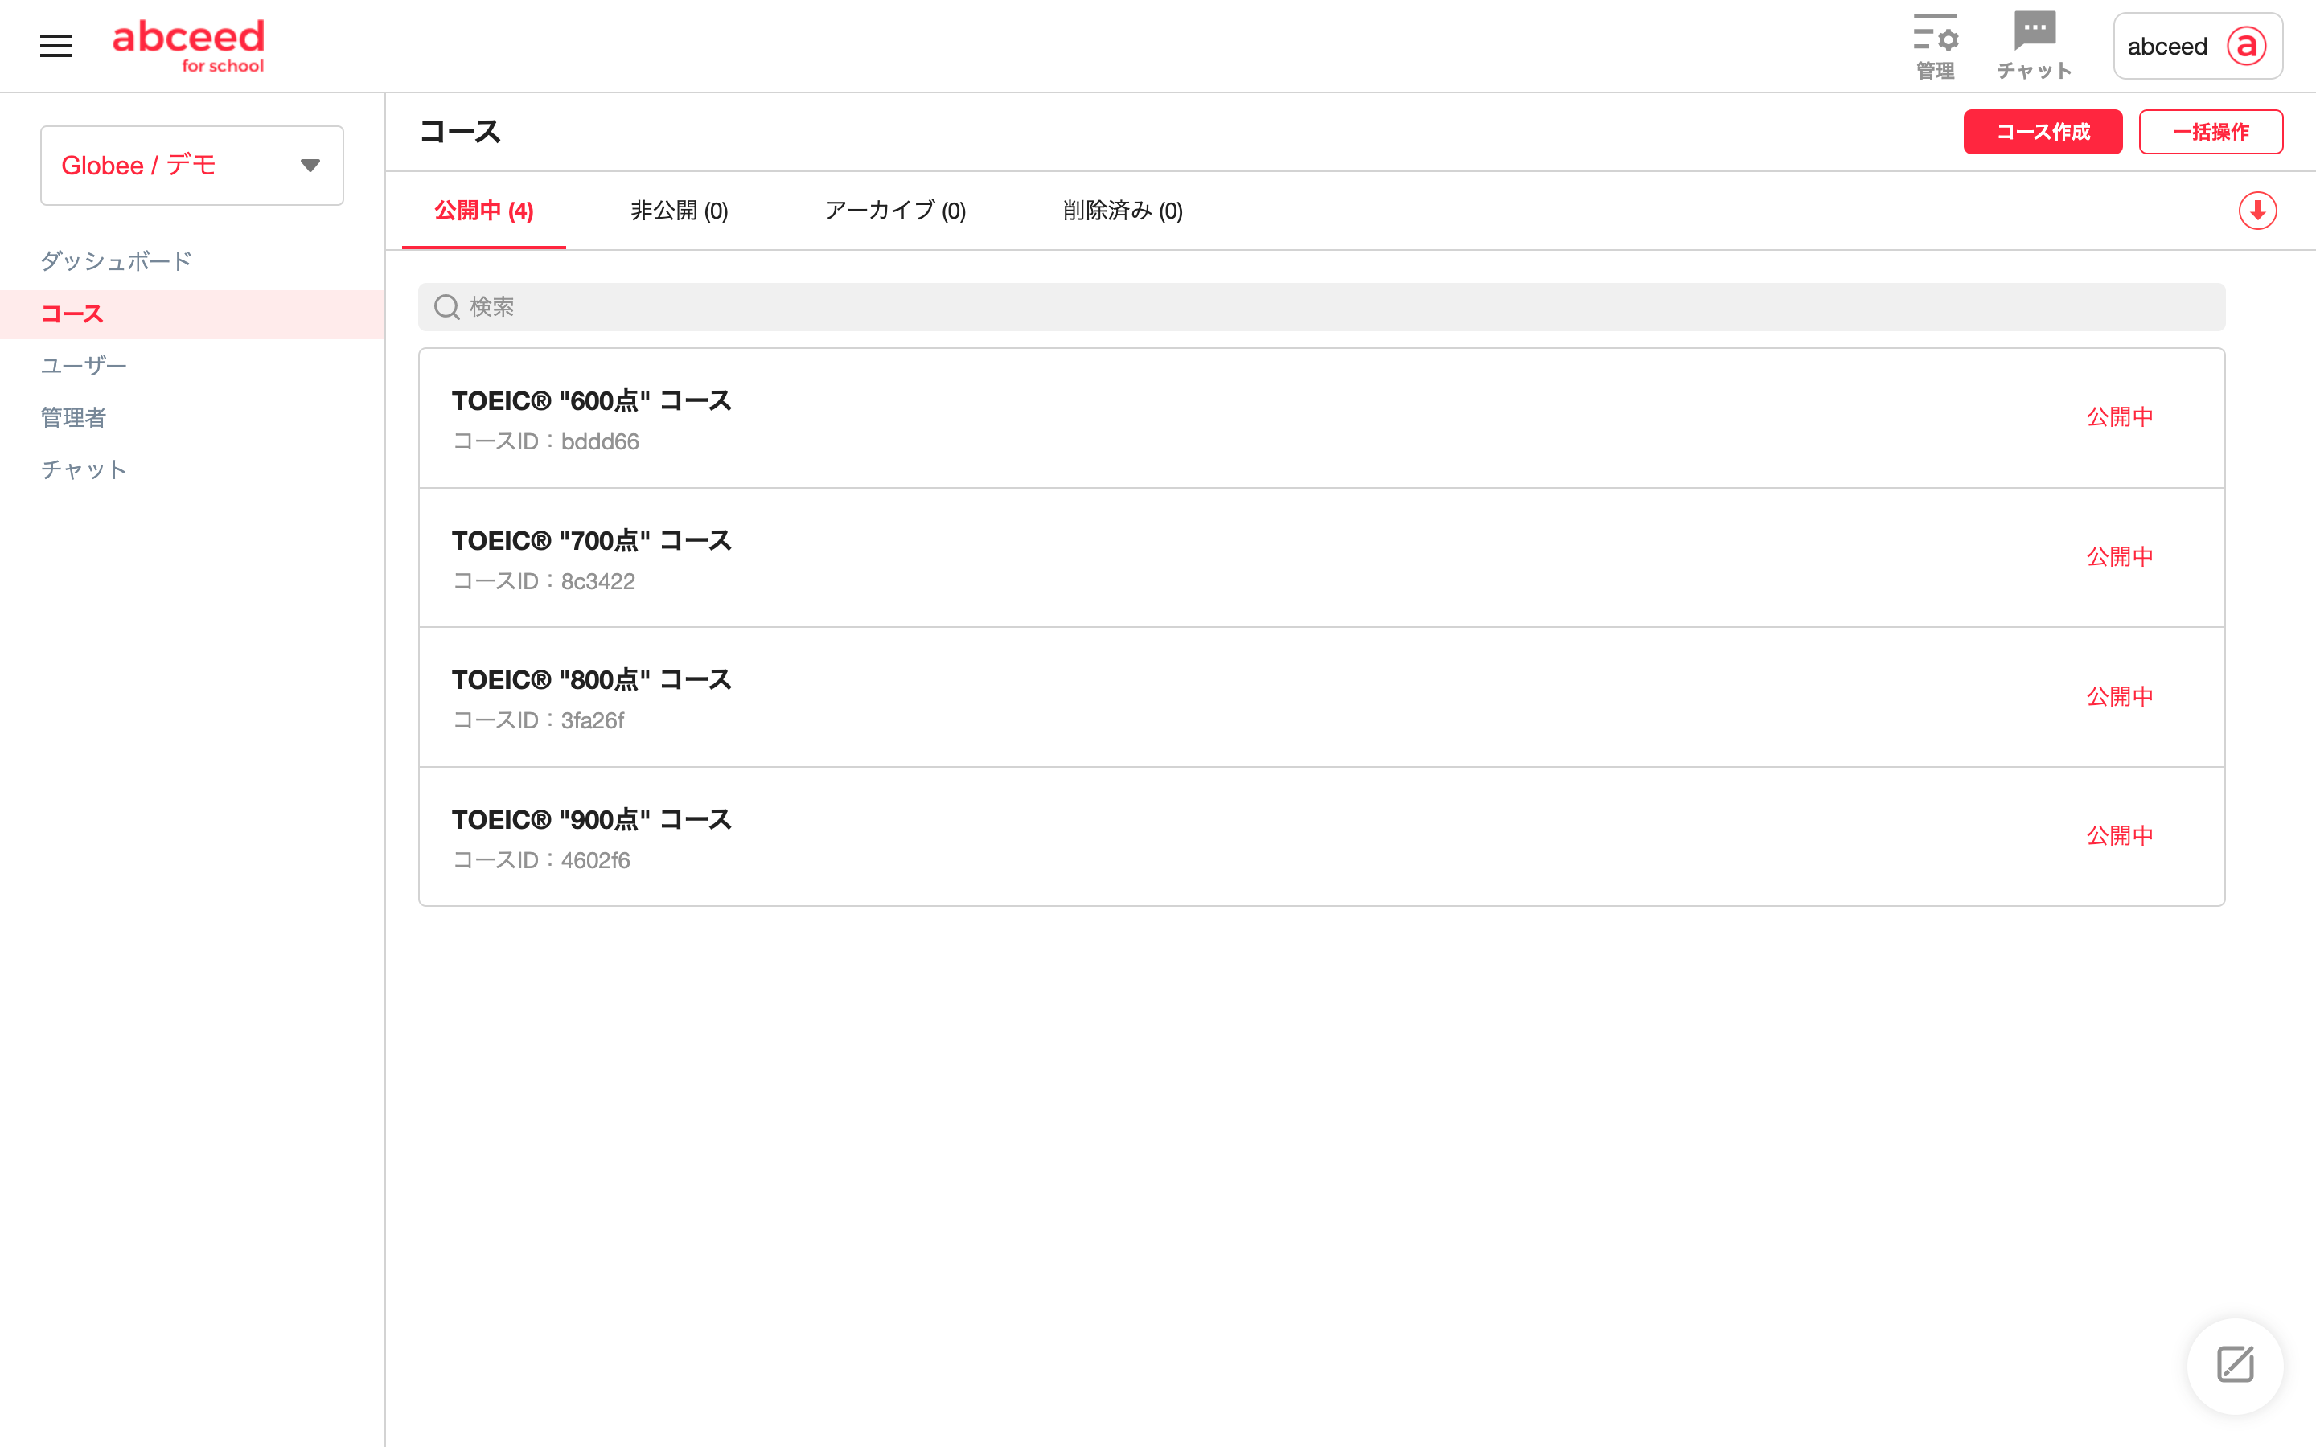
Task: Select コース in sidebar
Action: pos(192,314)
